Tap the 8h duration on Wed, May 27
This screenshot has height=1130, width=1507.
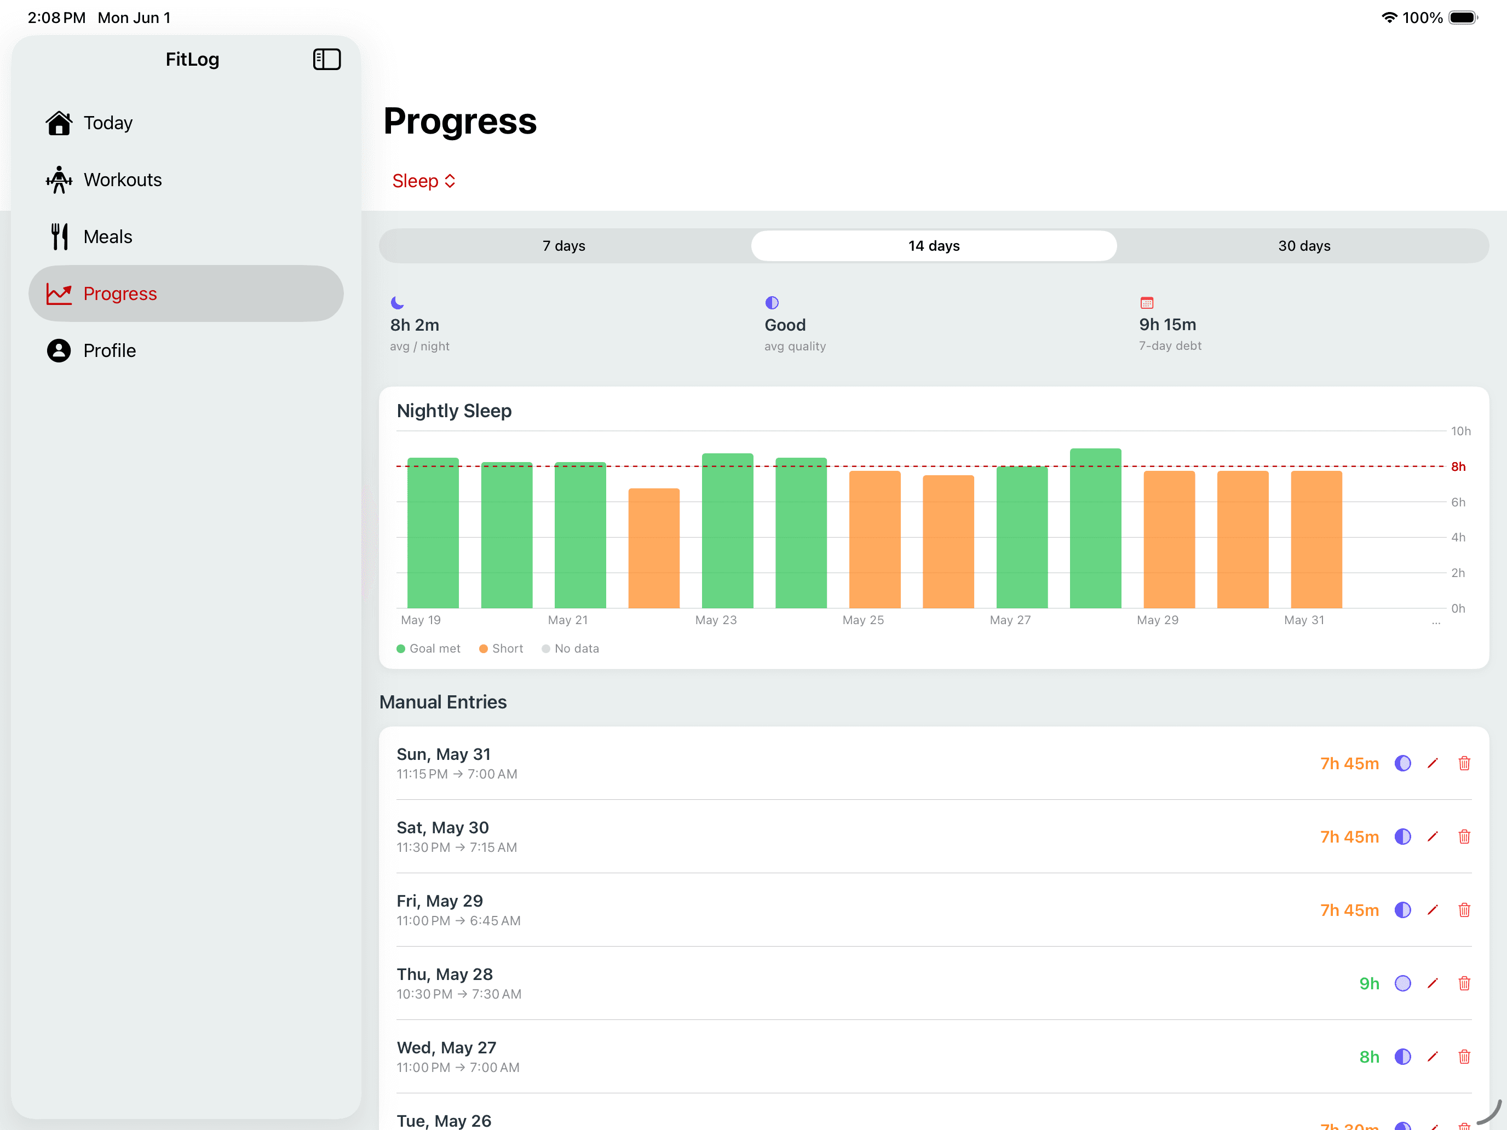click(x=1368, y=1057)
